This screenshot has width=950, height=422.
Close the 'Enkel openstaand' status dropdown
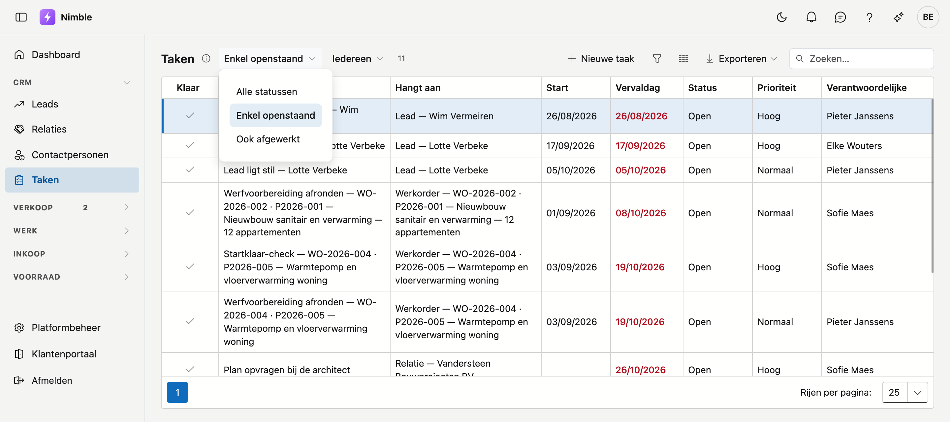pyautogui.click(x=270, y=59)
